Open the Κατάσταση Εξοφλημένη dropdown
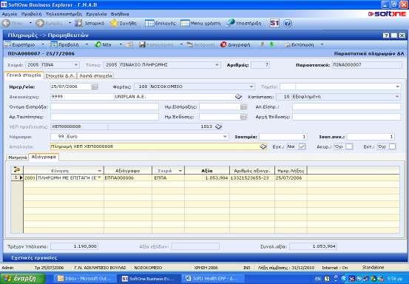This screenshot has height=284, width=409. click(x=397, y=96)
